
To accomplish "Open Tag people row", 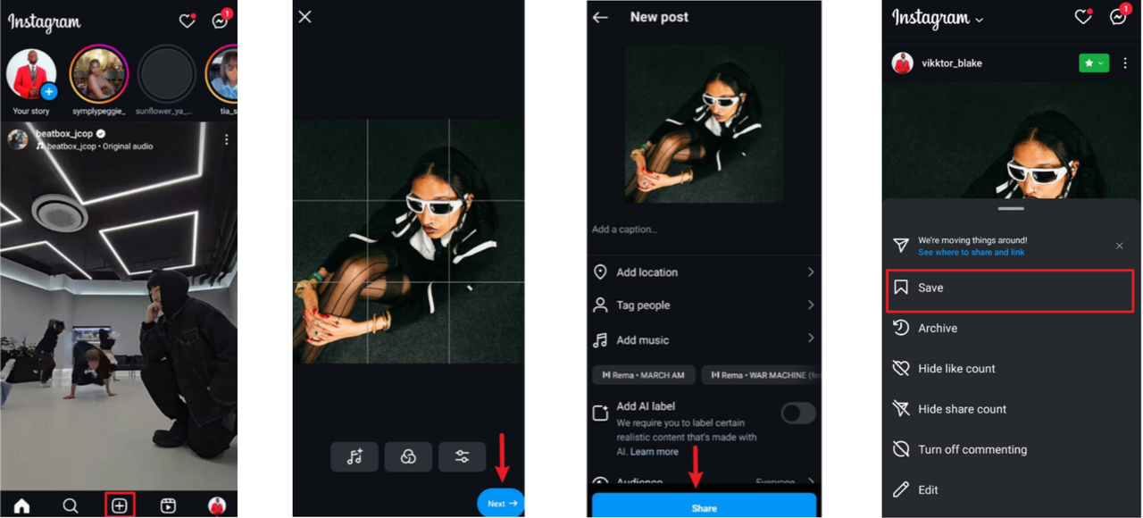I will (x=705, y=305).
